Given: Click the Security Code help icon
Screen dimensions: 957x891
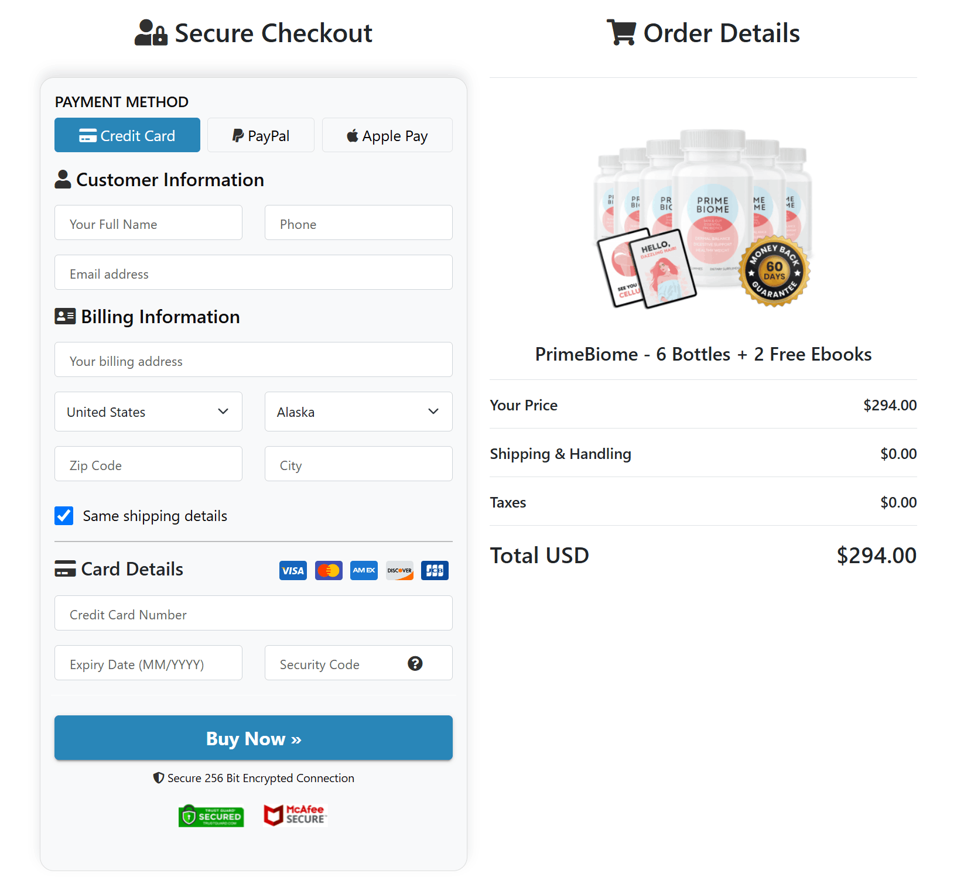Looking at the screenshot, I should pyautogui.click(x=415, y=664).
